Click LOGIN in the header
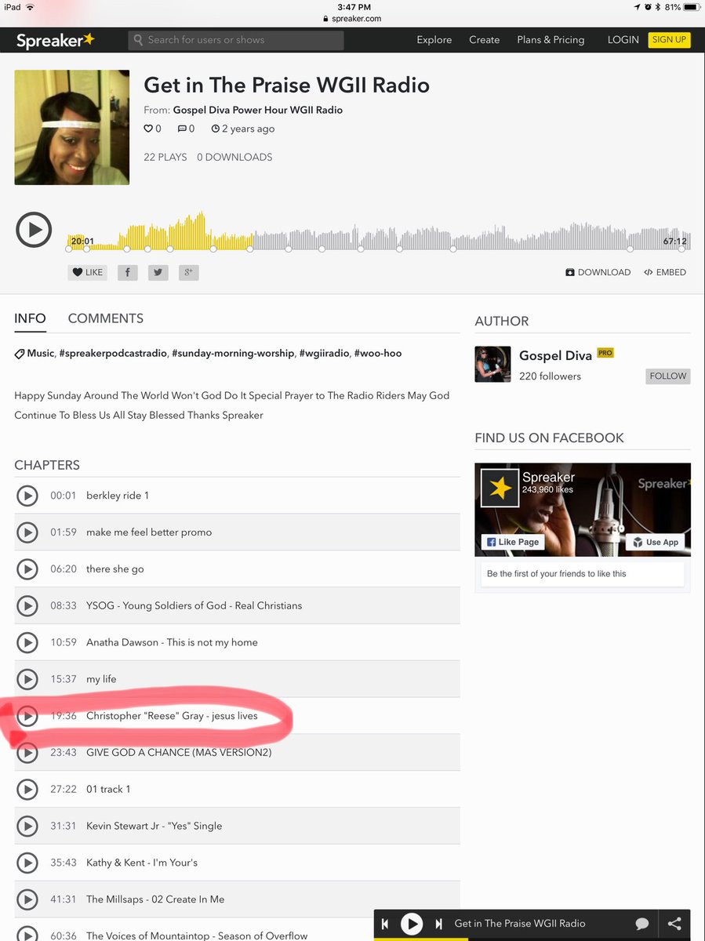 pyautogui.click(x=623, y=40)
